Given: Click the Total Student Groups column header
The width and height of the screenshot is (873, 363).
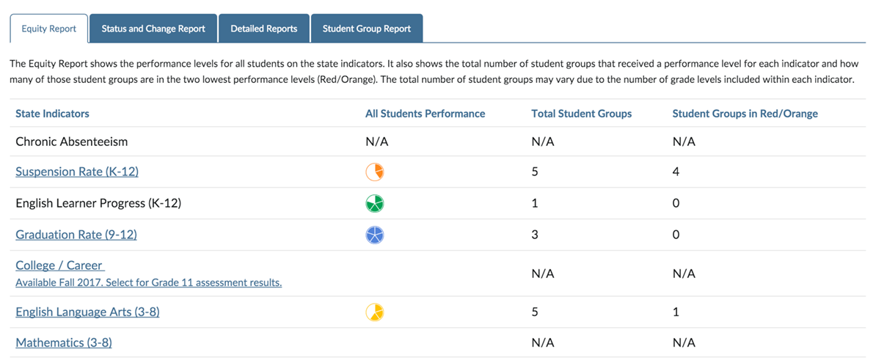Looking at the screenshot, I should click(x=581, y=114).
